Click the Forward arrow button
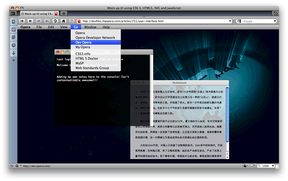288x181 pixels. (x=39, y=21)
